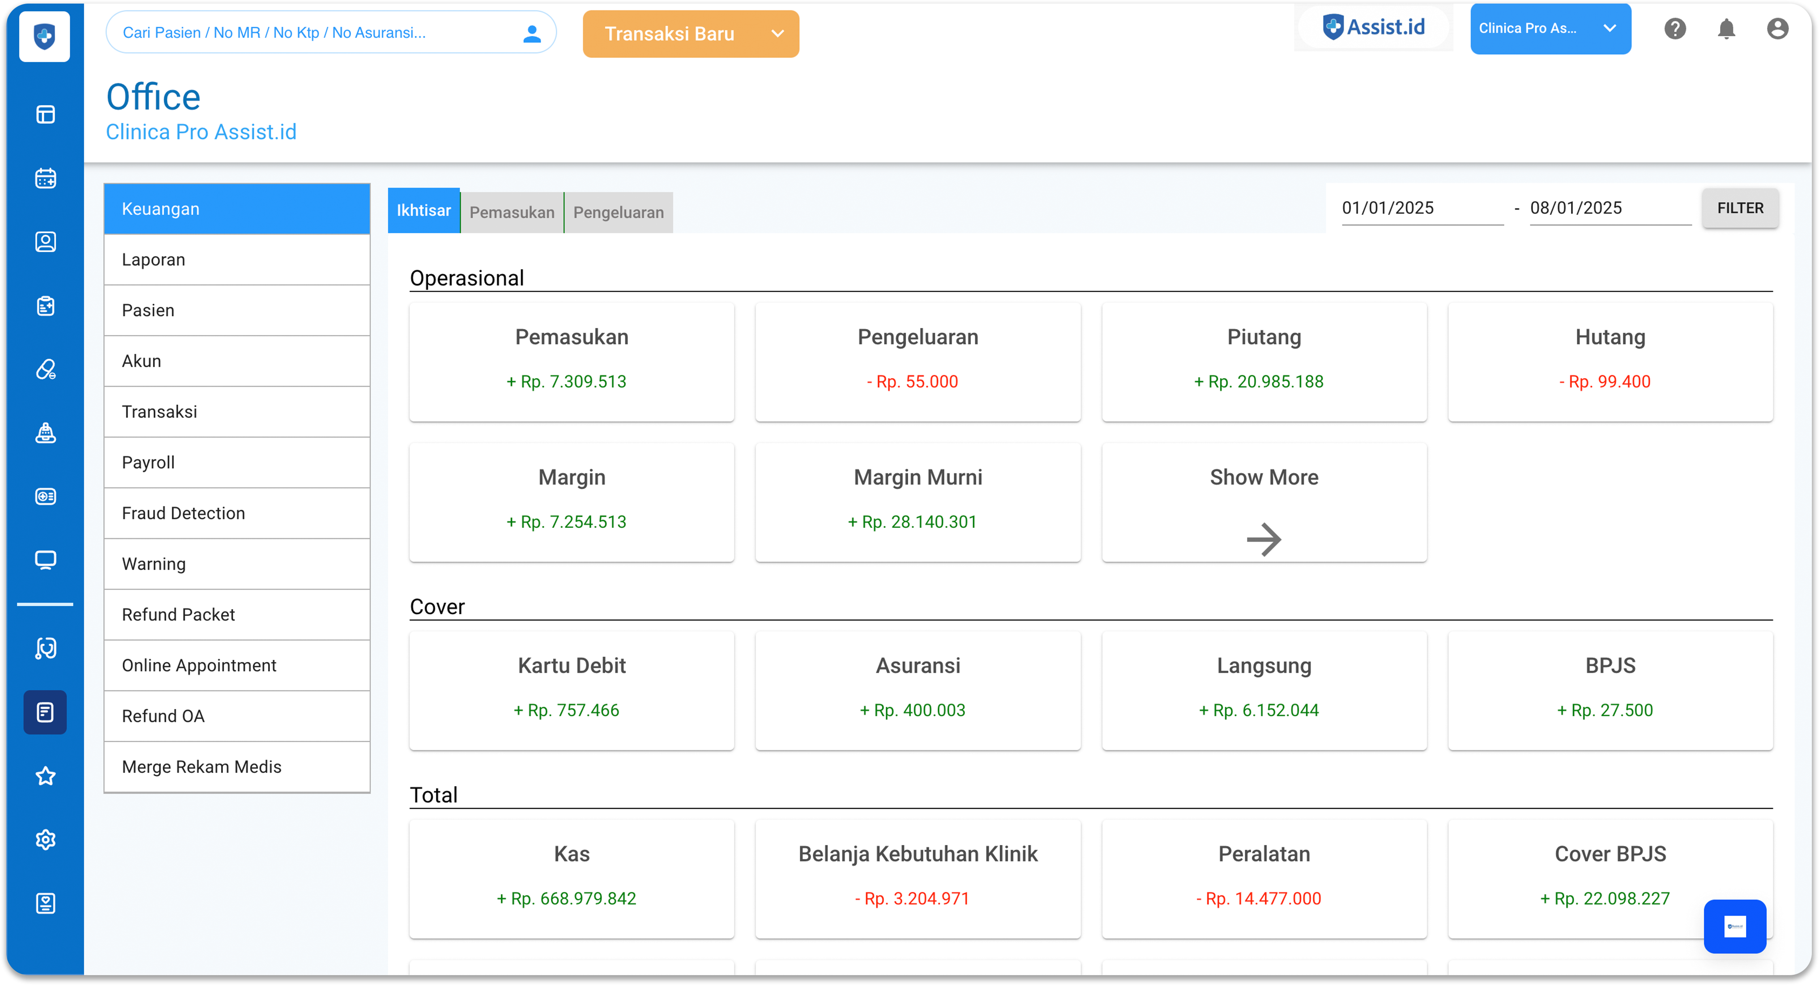Focus the Cari Pasien search field
This screenshot has width=1819, height=985.
[x=331, y=33]
